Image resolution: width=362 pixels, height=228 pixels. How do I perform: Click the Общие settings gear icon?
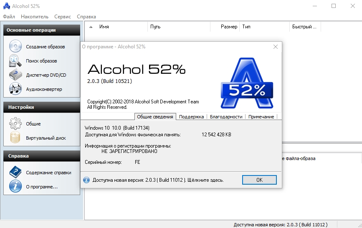click(15, 123)
